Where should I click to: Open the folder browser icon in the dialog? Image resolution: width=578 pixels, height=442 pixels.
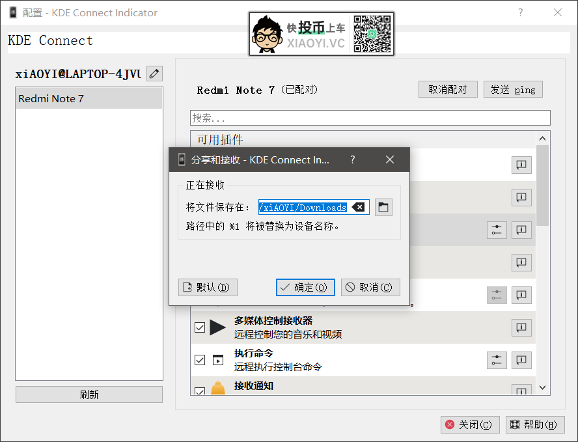pos(383,206)
